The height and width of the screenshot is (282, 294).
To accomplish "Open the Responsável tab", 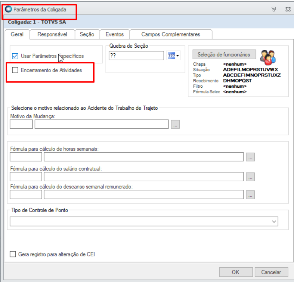I will pyautogui.click(x=52, y=34).
